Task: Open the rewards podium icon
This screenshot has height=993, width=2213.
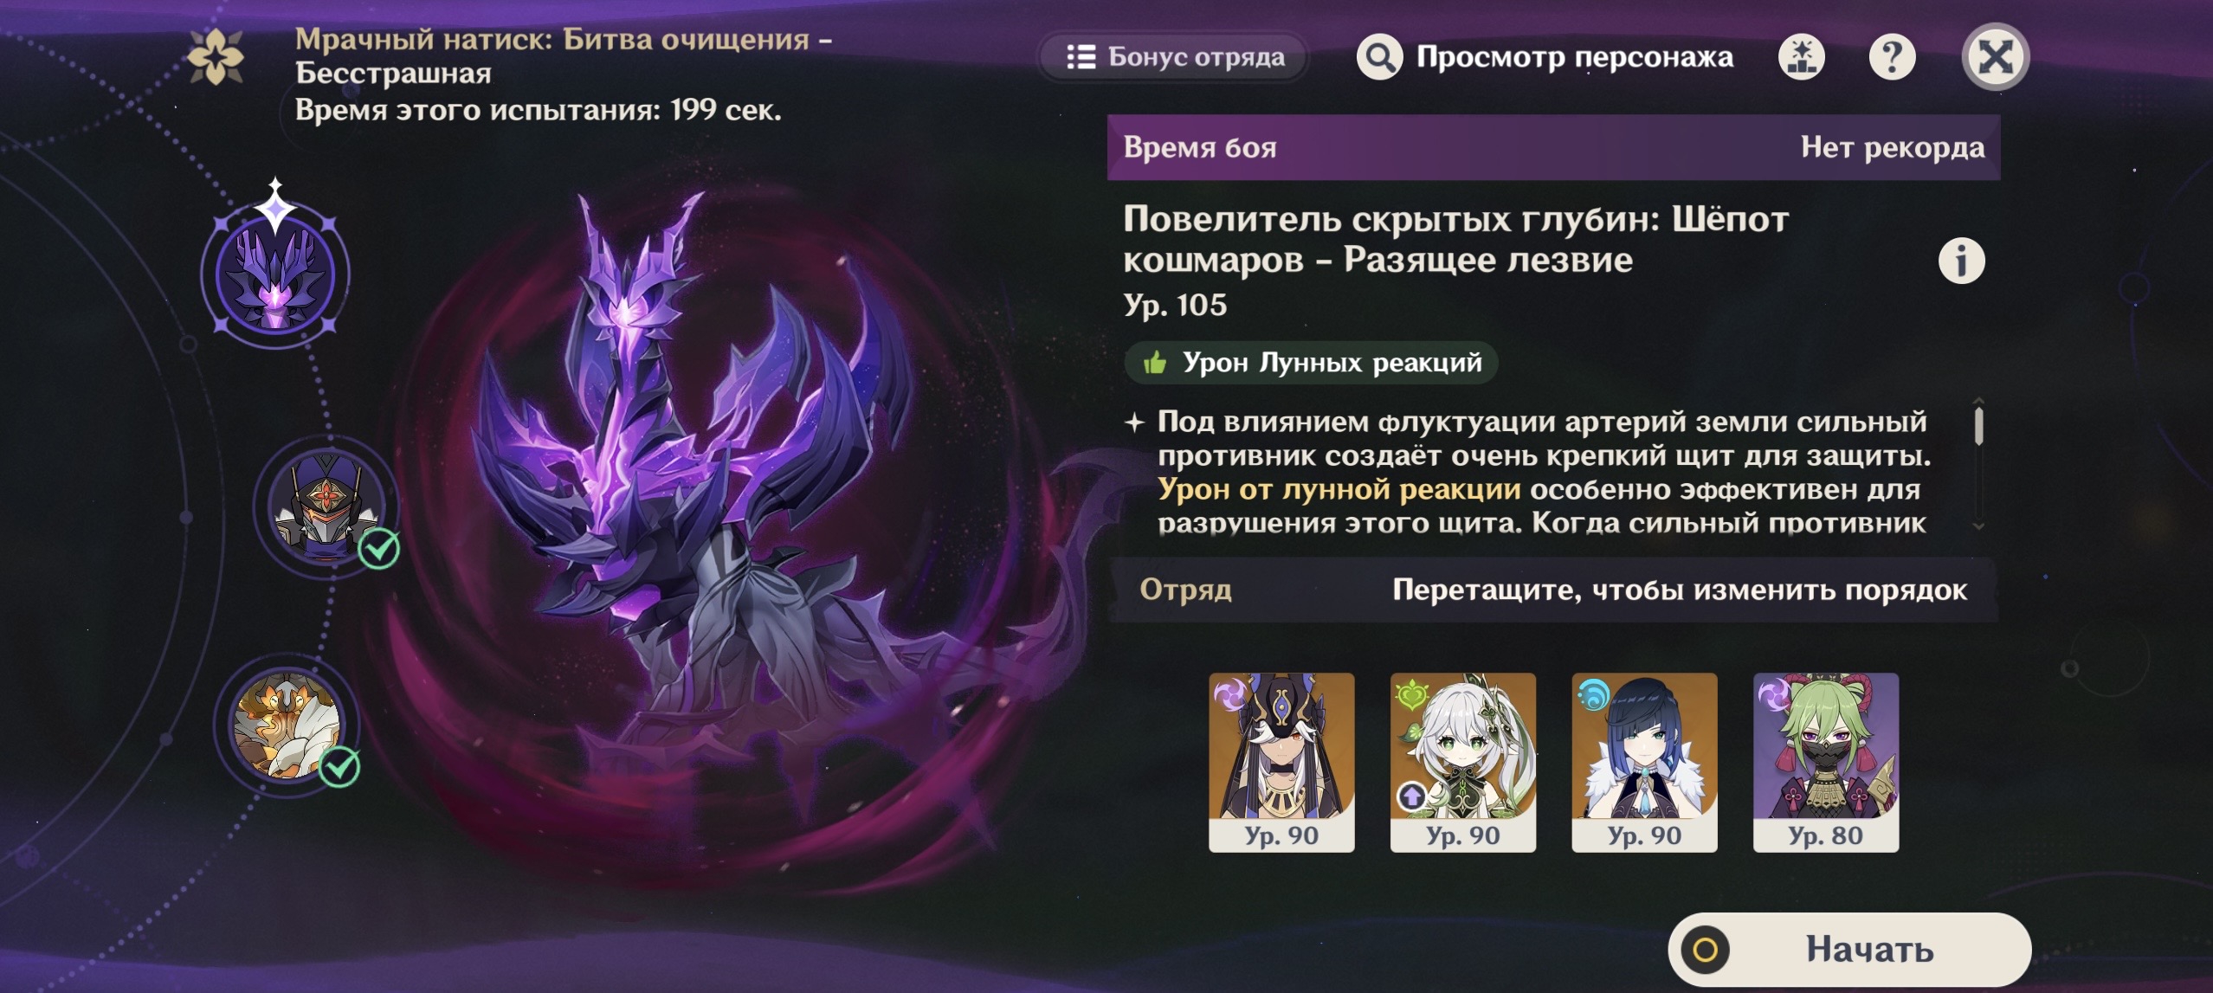Action: [x=1802, y=58]
